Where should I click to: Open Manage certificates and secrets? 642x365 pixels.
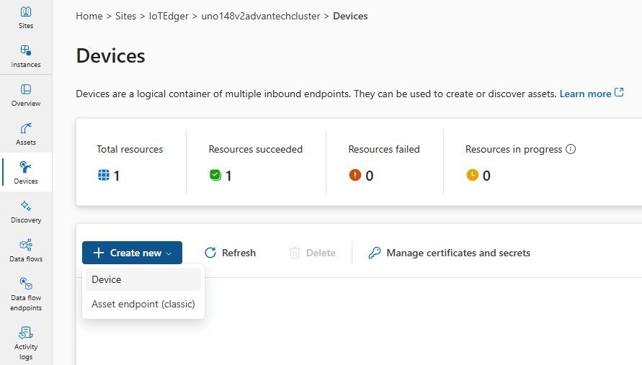point(449,253)
